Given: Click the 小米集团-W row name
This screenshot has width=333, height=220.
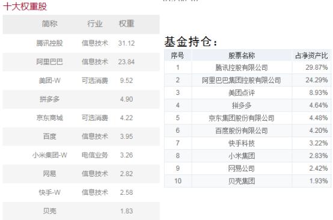Looking at the screenshot, I should (x=49, y=155).
